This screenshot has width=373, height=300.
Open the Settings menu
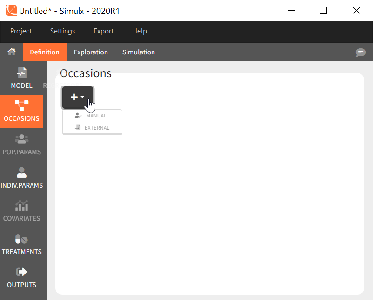pos(62,31)
